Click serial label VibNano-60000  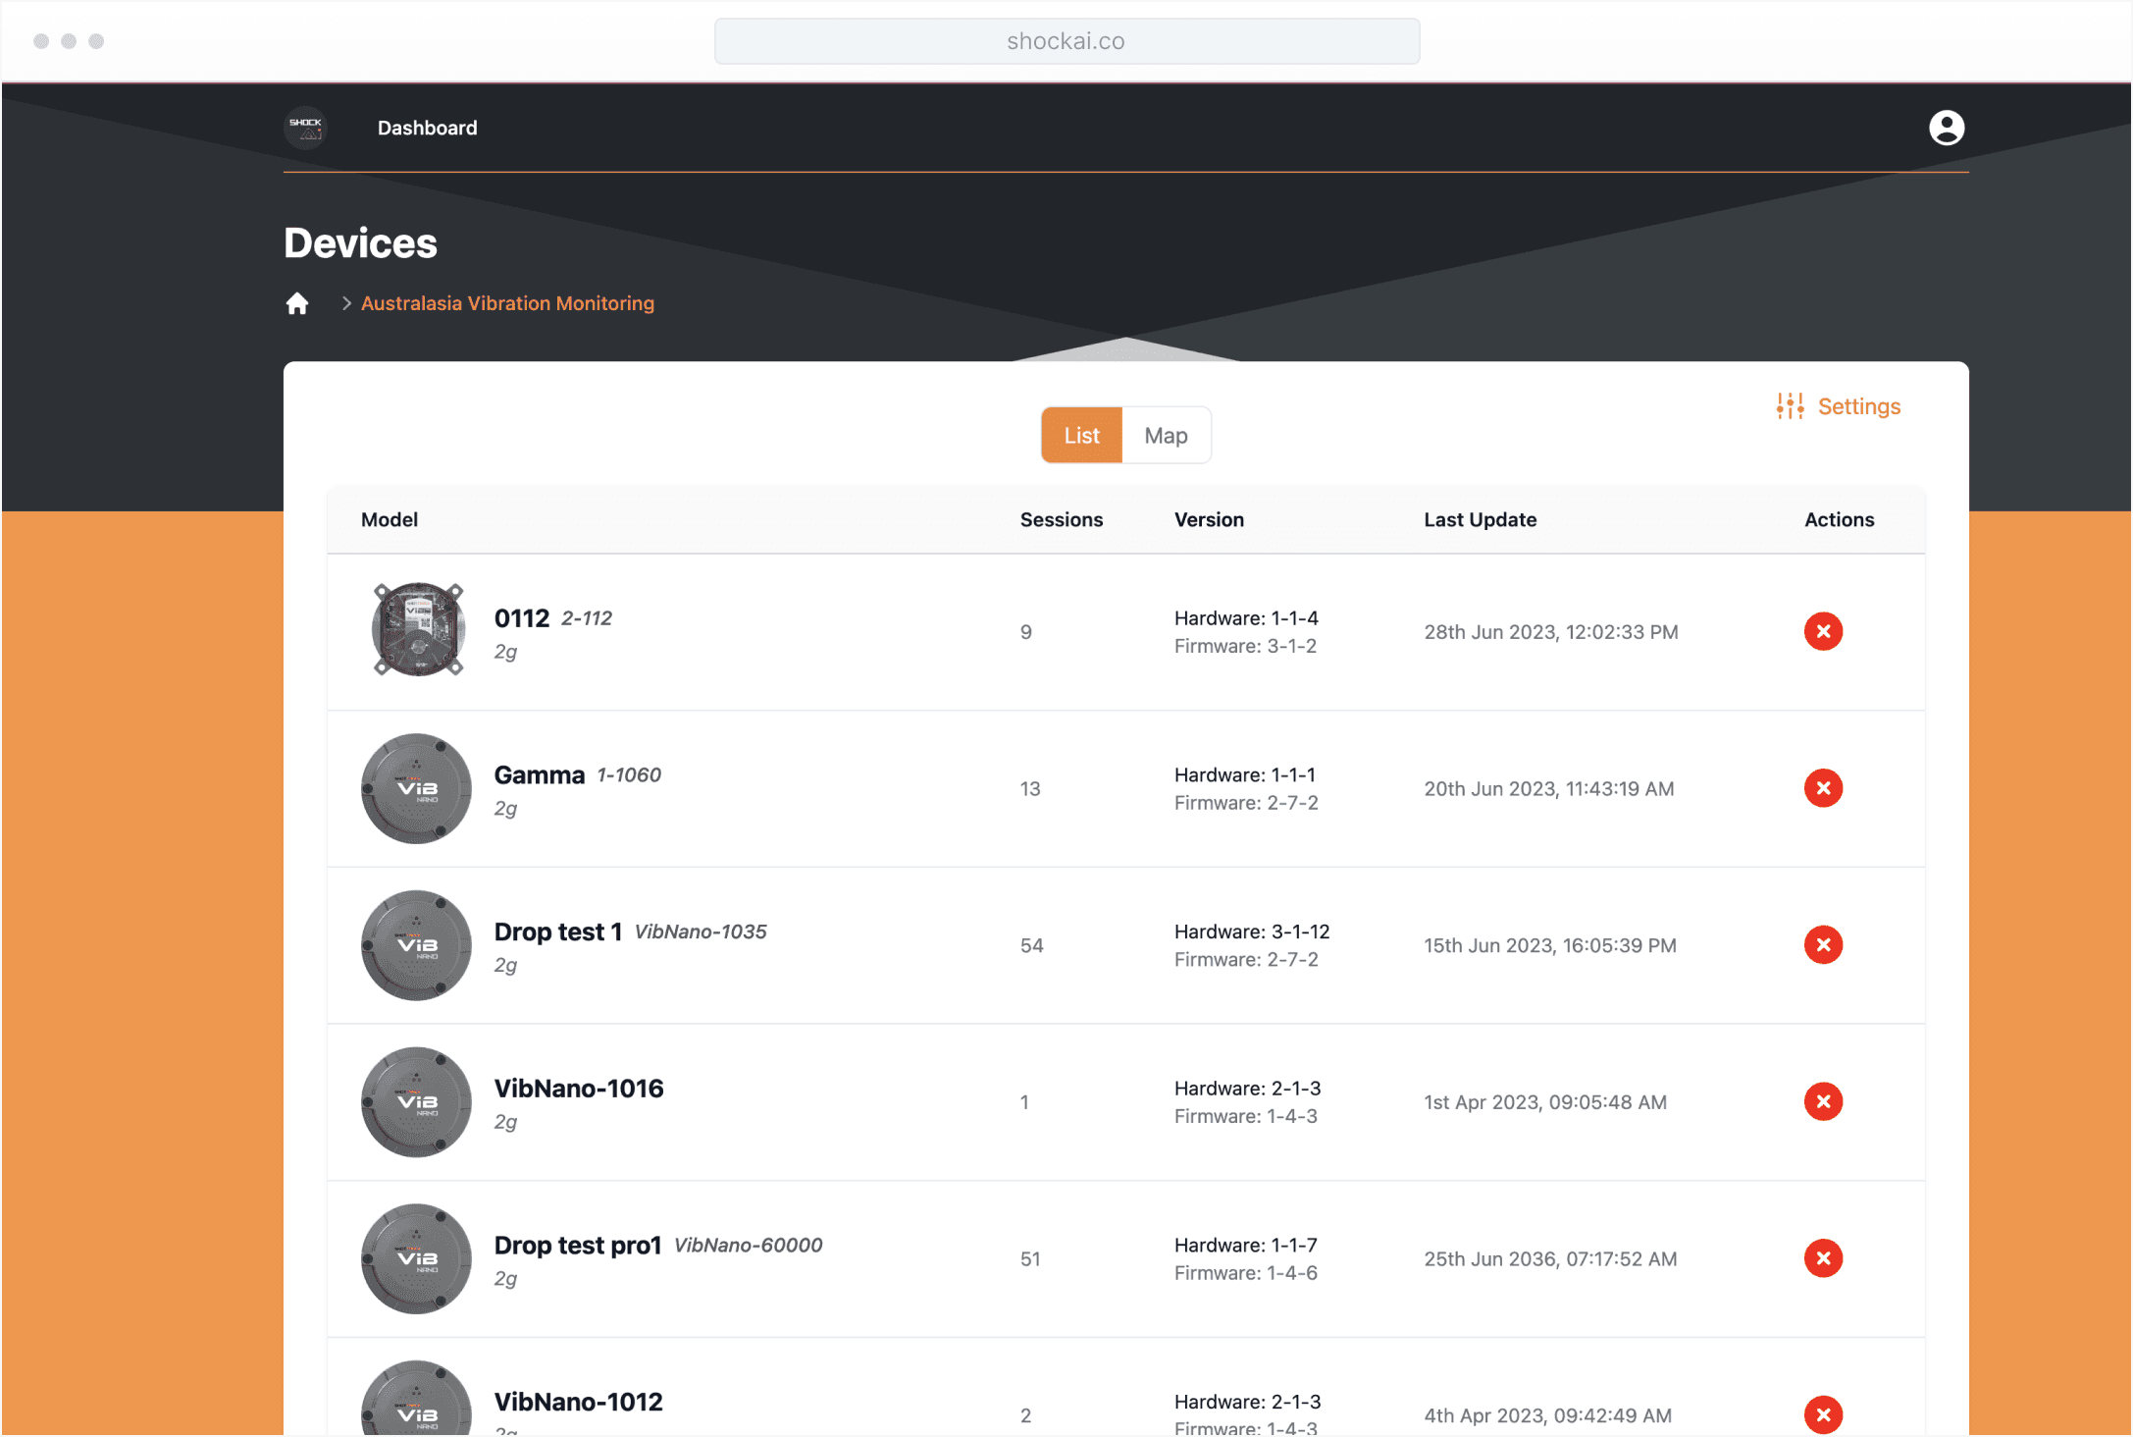pos(748,1246)
